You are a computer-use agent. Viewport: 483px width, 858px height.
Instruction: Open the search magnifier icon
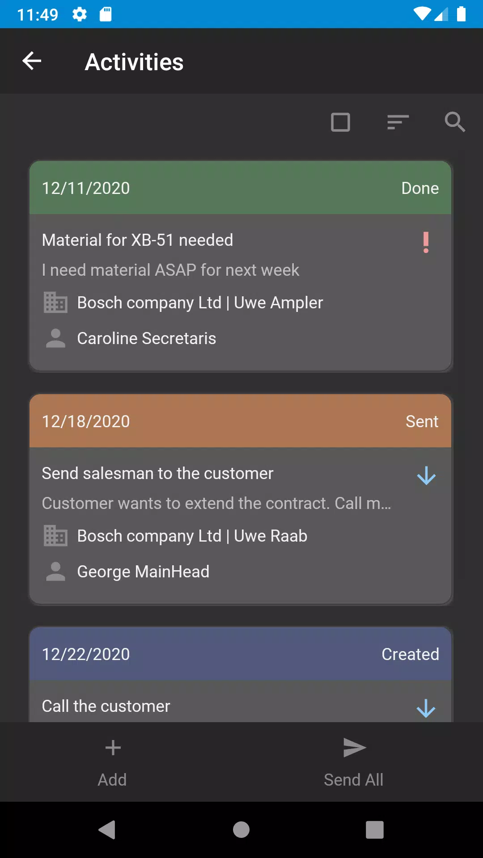[455, 122]
